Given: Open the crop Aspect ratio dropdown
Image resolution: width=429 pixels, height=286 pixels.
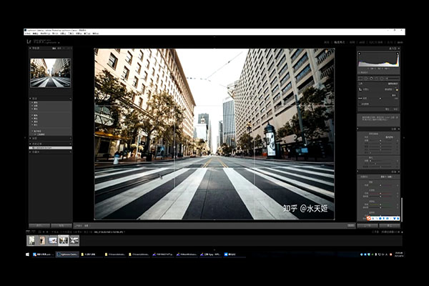Looking at the screenshot, I should 388,89.
